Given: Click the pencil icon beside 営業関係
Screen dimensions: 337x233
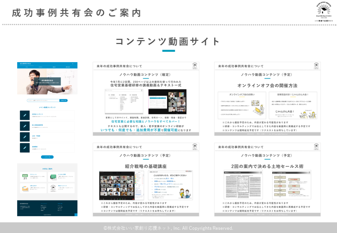Looking at the screenshot, I should point(25,148).
